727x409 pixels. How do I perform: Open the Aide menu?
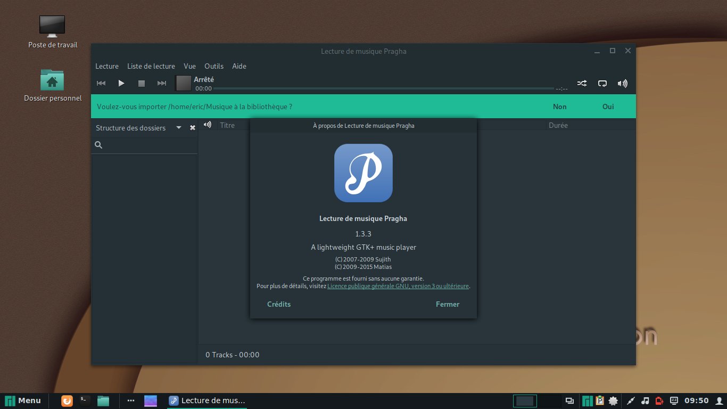pos(239,66)
